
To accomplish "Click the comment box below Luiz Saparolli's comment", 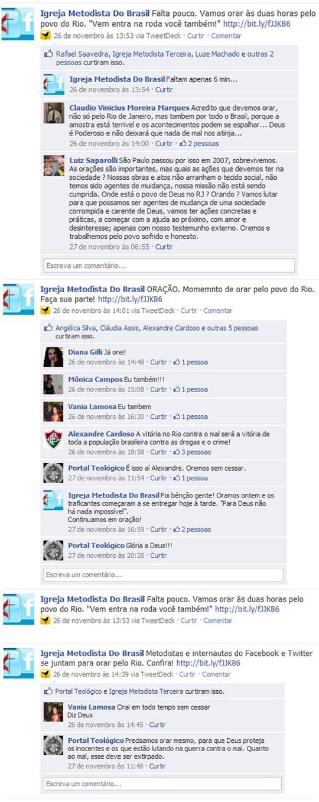I will coord(170,266).
